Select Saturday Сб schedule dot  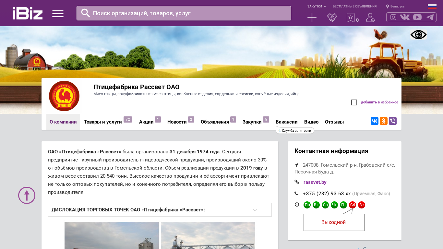[353, 205]
